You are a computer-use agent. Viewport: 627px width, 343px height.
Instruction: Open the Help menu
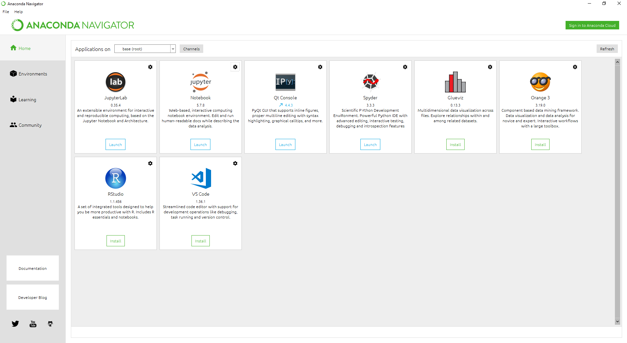(x=19, y=12)
